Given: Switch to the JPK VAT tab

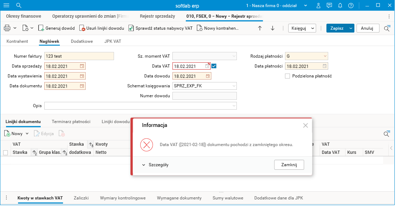Looking at the screenshot, I should click(x=113, y=41).
